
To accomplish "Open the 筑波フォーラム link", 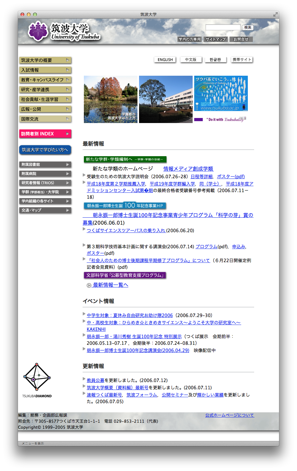I will pyautogui.click(x=142, y=395).
